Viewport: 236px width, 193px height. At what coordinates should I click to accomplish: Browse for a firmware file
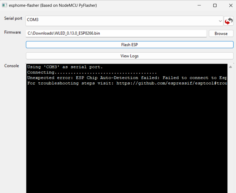click(221, 33)
